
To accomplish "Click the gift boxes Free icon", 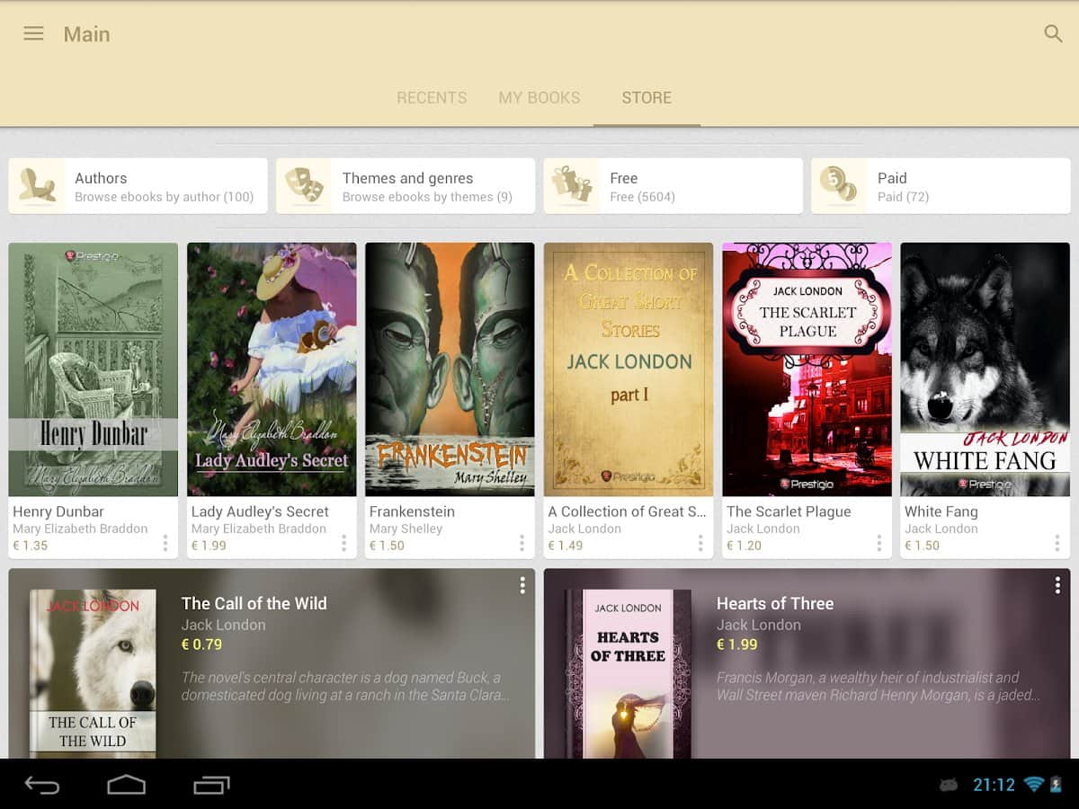I will 572,186.
